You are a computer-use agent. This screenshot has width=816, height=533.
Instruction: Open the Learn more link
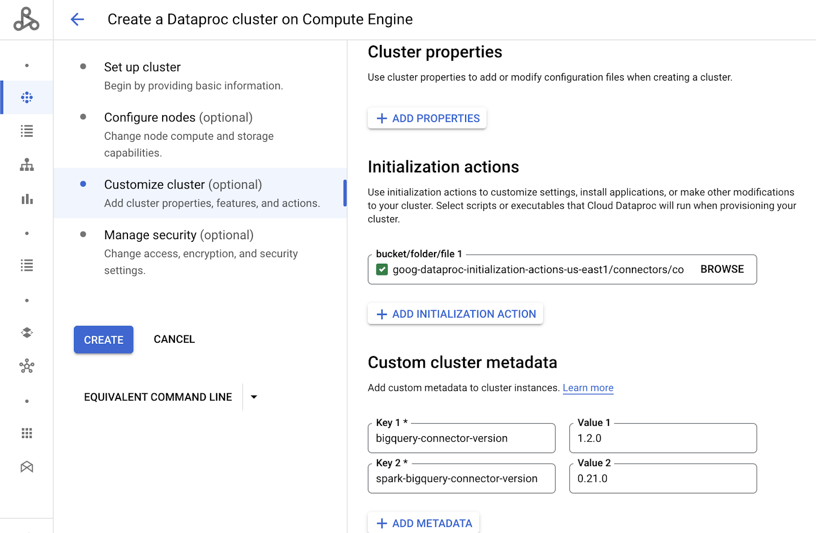click(588, 388)
